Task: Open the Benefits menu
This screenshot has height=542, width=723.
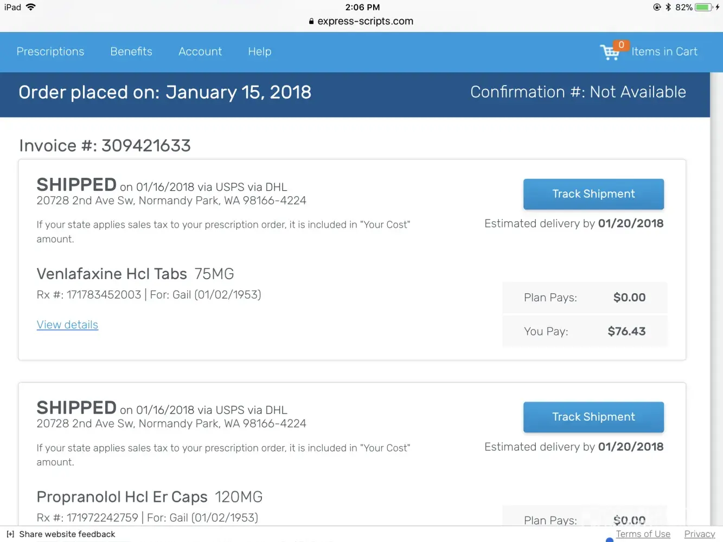Action: click(x=131, y=51)
